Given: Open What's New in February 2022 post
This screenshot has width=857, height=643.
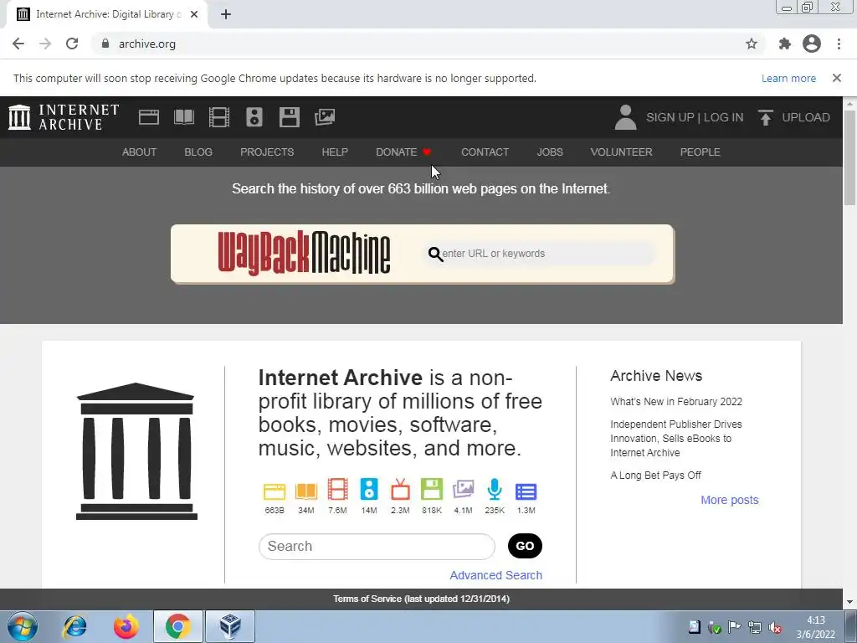Looking at the screenshot, I should pyautogui.click(x=676, y=401).
